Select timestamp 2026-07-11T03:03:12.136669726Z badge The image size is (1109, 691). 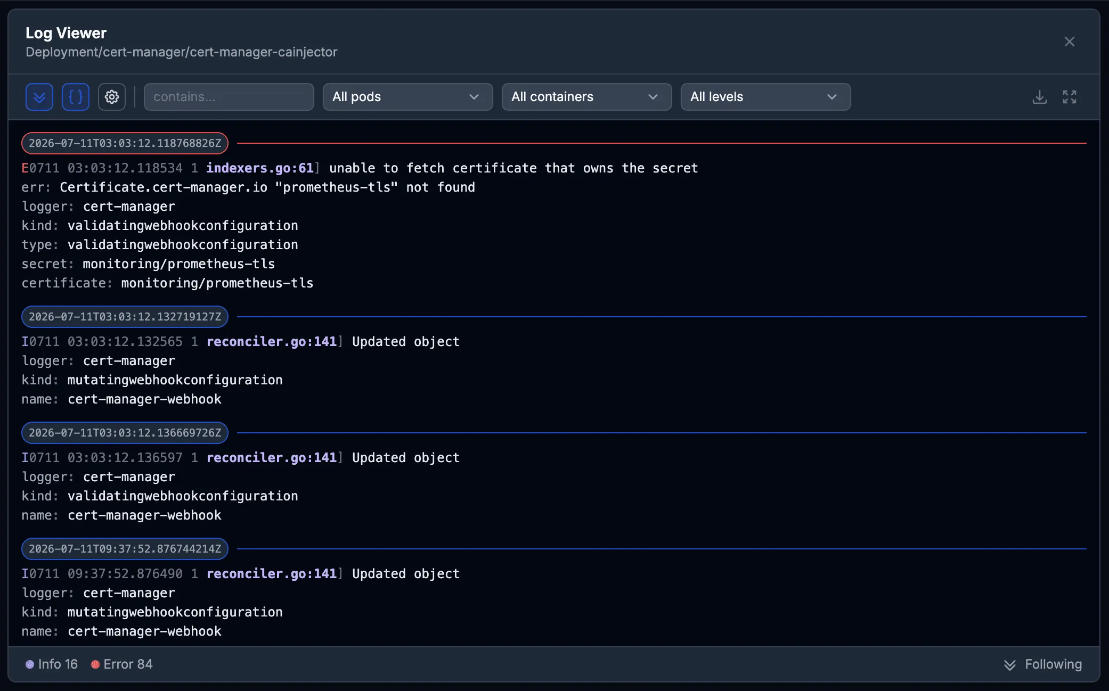pos(125,433)
